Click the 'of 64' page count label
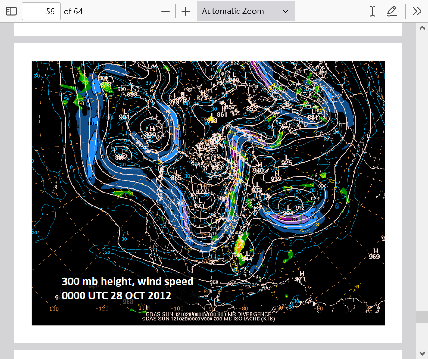 pos(73,12)
